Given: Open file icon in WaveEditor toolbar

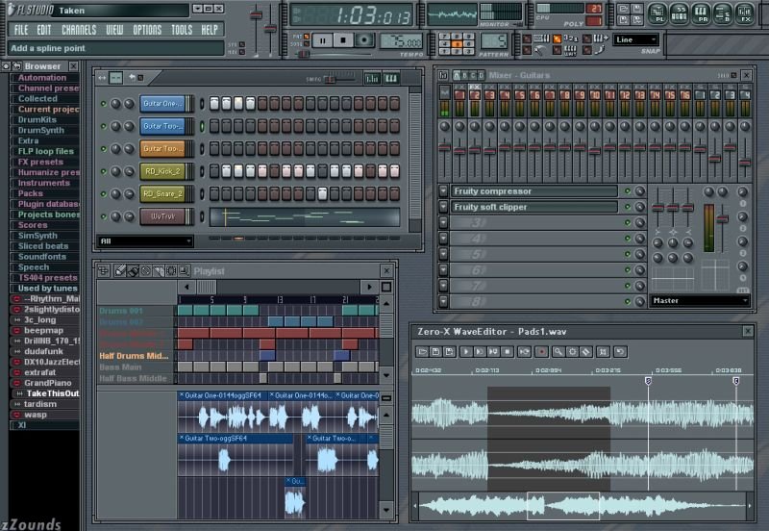Looking at the screenshot, I should (422, 352).
